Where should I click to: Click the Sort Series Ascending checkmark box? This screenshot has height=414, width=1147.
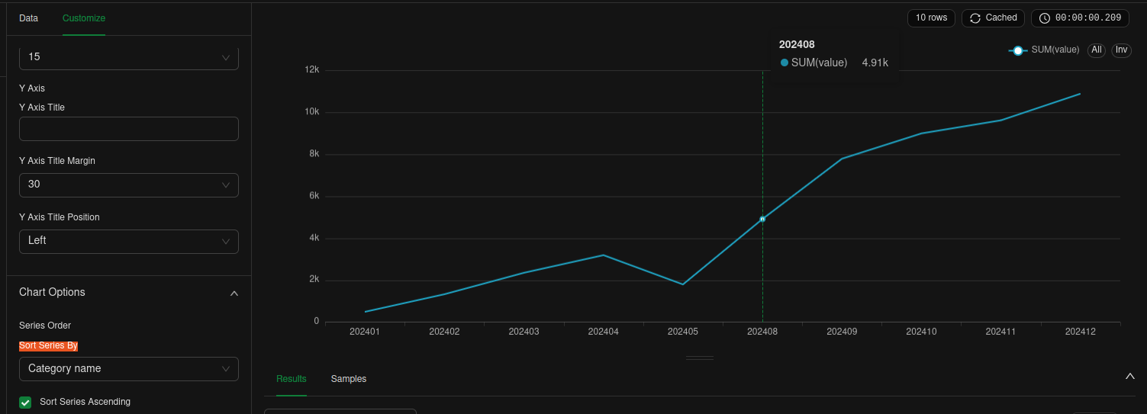coord(26,402)
